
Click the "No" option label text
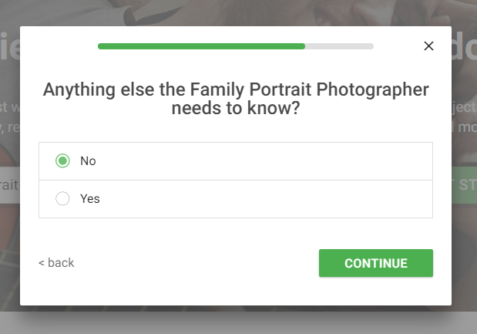point(88,161)
